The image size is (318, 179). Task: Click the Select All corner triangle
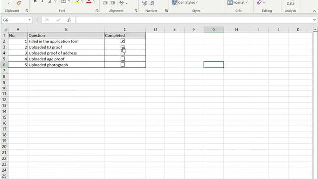point(5,30)
